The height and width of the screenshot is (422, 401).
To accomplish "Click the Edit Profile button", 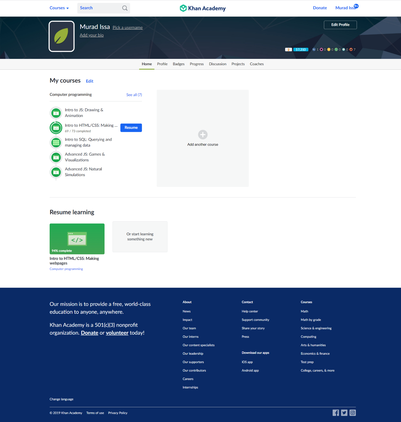I will 340,25.
